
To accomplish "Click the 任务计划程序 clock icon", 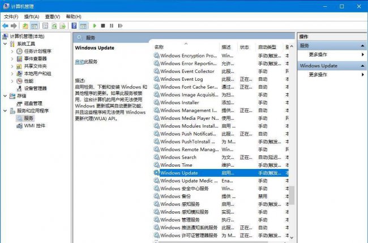I will tap(19, 51).
